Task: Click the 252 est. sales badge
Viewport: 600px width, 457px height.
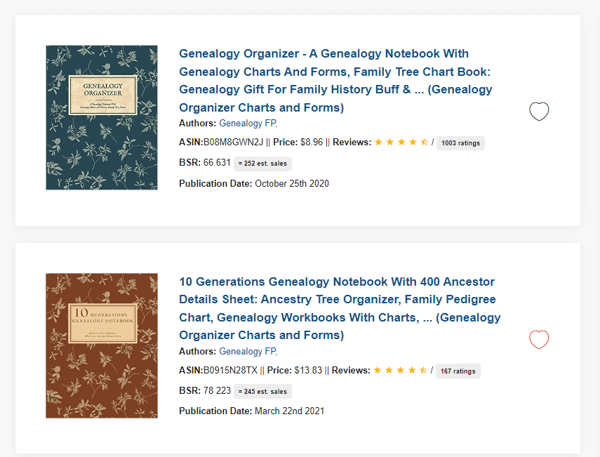Action: coord(262,164)
